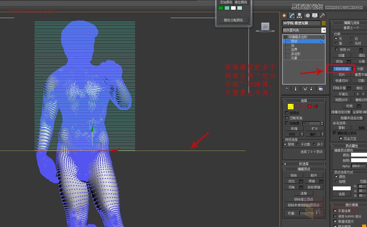
Task: Collapse the 编辑顶点 rollout
Action: [x=304, y=169]
